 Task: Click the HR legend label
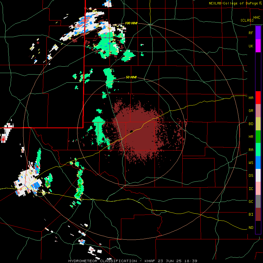click(x=251, y=137)
